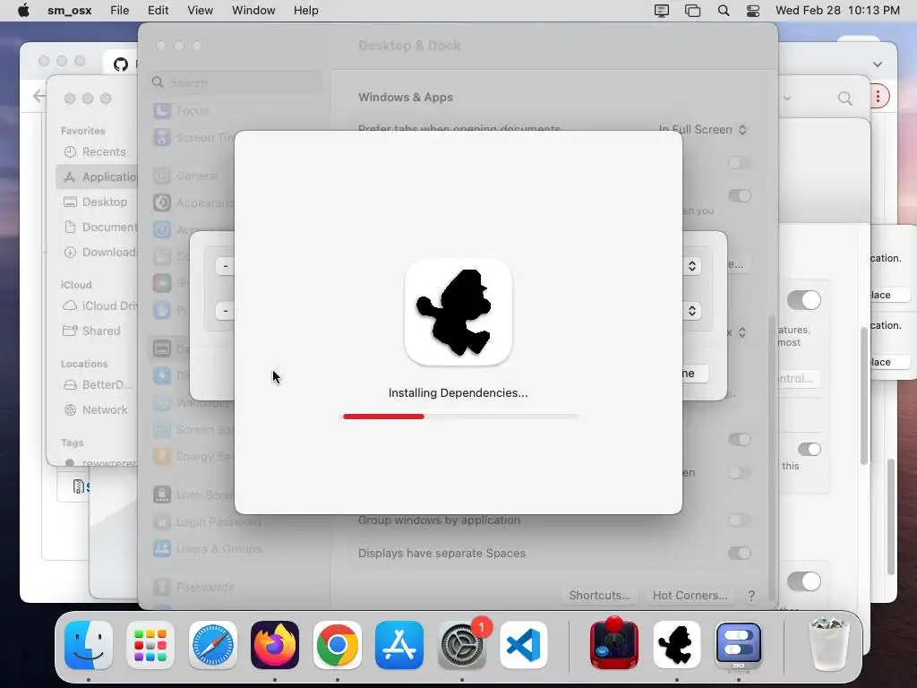Click the lower stepper arrows in the dialog
The image size is (917, 688).
click(692, 311)
